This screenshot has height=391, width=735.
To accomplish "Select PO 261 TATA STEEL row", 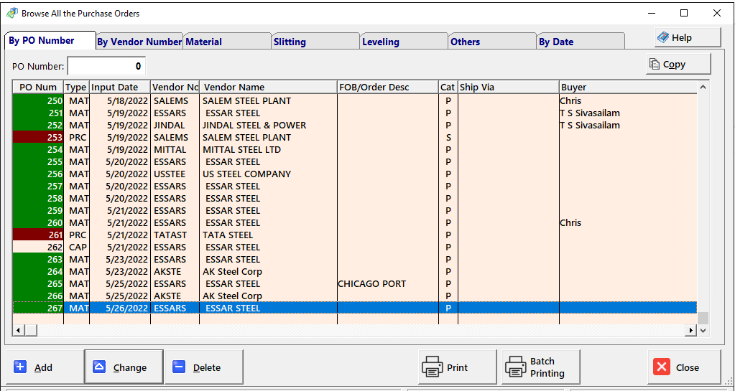I will coord(355,235).
